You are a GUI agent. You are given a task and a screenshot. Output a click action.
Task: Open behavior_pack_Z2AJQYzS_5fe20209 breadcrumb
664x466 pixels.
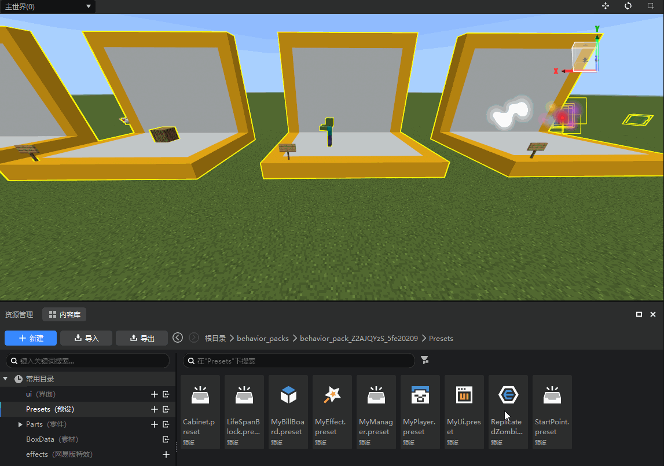point(359,339)
